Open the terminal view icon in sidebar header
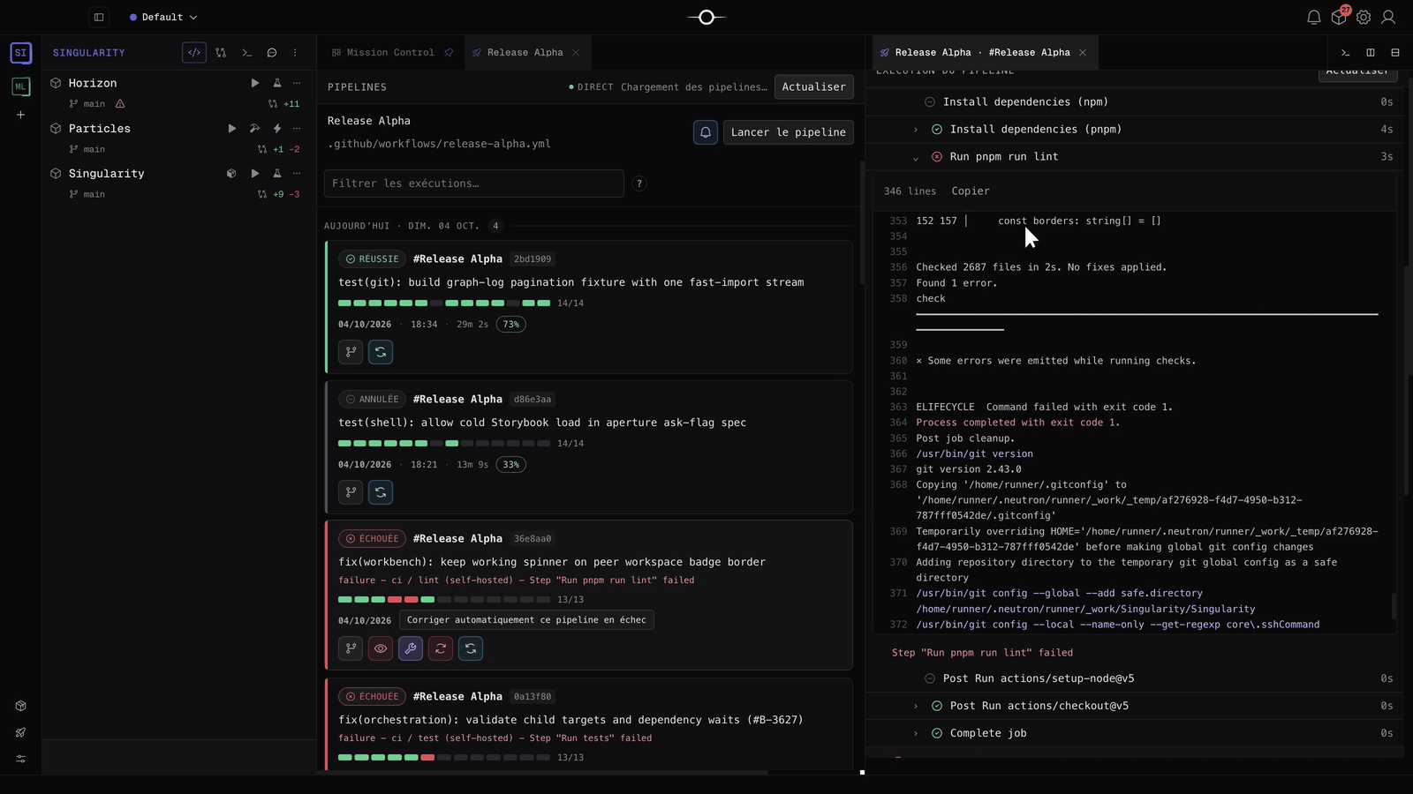The height and width of the screenshot is (794, 1413). pos(247,53)
